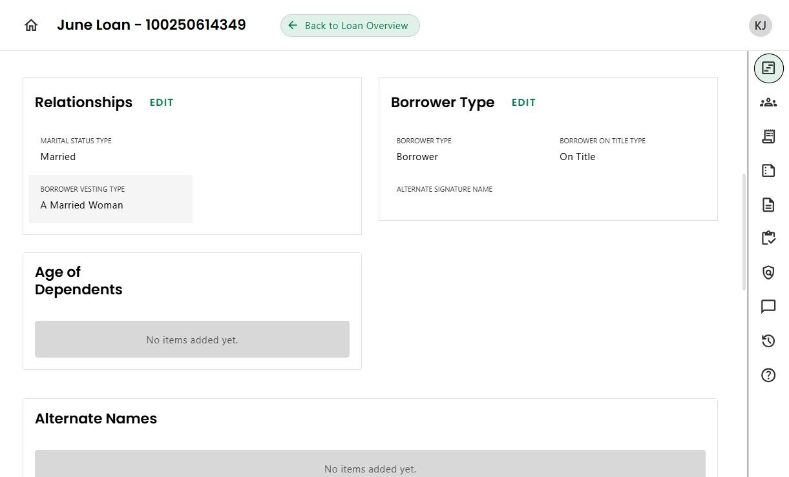Open the help question mark icon
This screenshot has width=789, height=477.
point(768,375)
